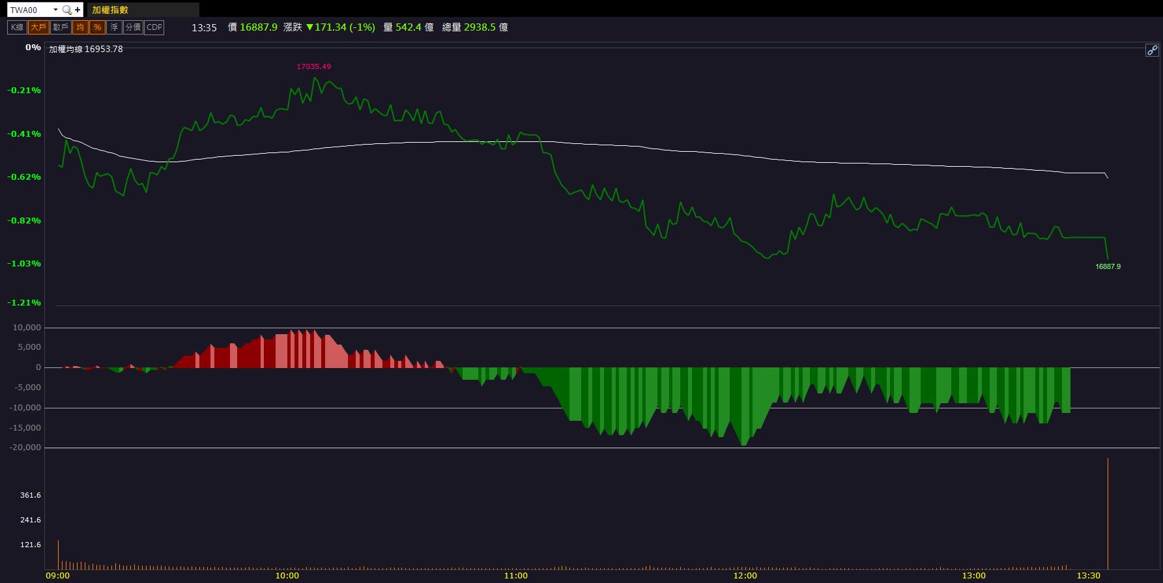The height and width of the screenshot is (583, 1163).
Task: Select the 分價 price distribution button
Action: (x=133, y=27)
